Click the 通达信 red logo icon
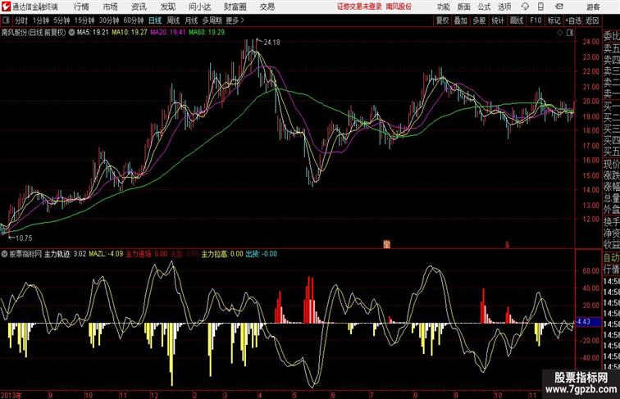This screenshot has height=399, width=620. pyautogui.click(x=6, y=7)
